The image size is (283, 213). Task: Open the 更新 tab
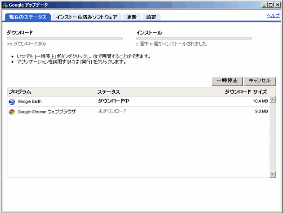point(131,17)
